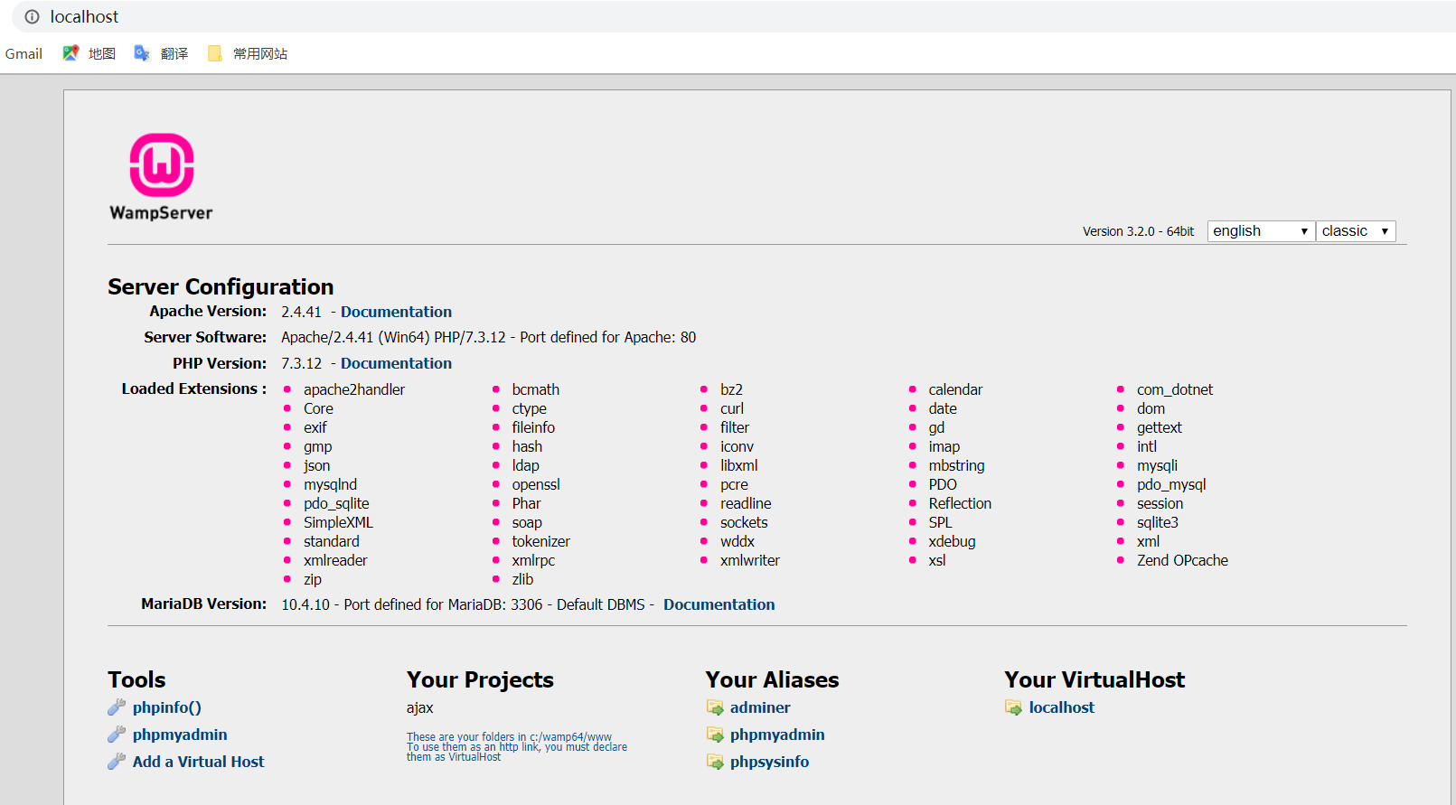Click the Server Configuration heading
The width and height of the screenshot is (1456, 805).
pyautogui.click(x=221, y=286)
